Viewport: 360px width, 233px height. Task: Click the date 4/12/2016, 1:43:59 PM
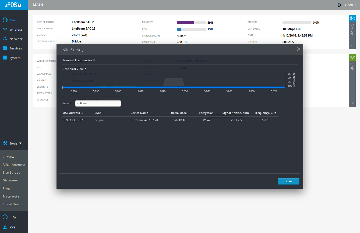click(298, 35)
